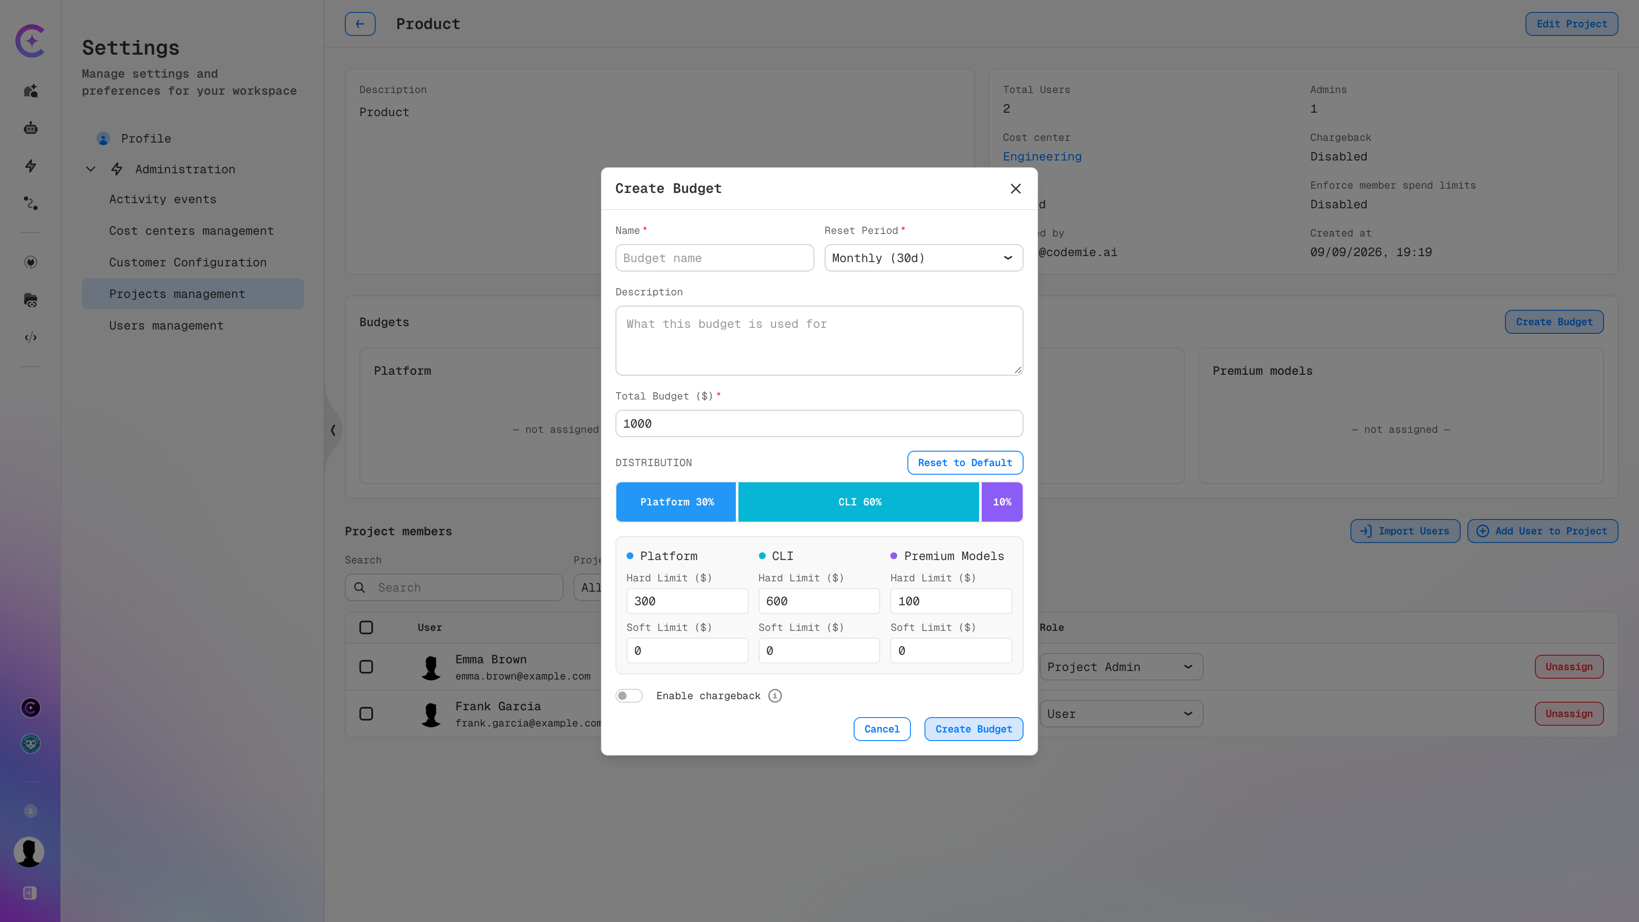This screenshot has width=1639, height=922.
Task: Open the code brackets icon in sidebar
Action: 31,337
